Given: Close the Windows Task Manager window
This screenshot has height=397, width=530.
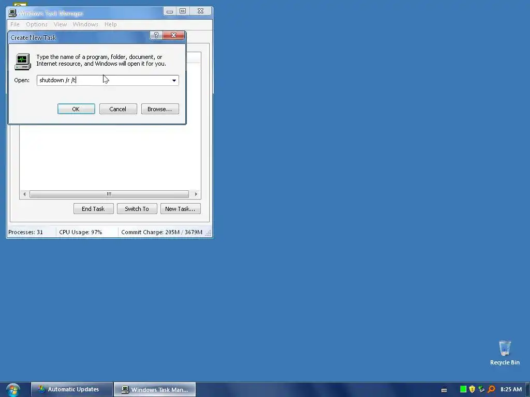Looking at the screenshot, I should point(200,11).
